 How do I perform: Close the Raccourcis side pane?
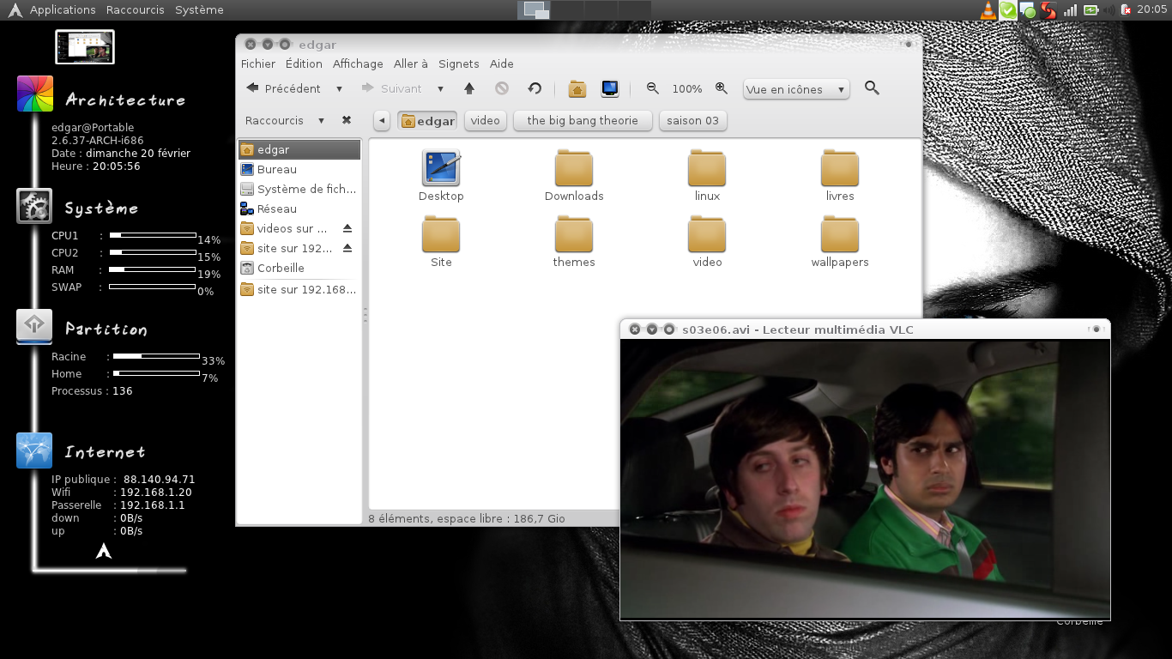click(347, 120)
